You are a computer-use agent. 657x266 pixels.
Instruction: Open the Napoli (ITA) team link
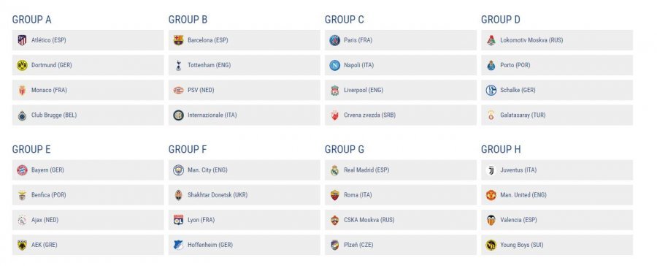[x=358, y=65]
